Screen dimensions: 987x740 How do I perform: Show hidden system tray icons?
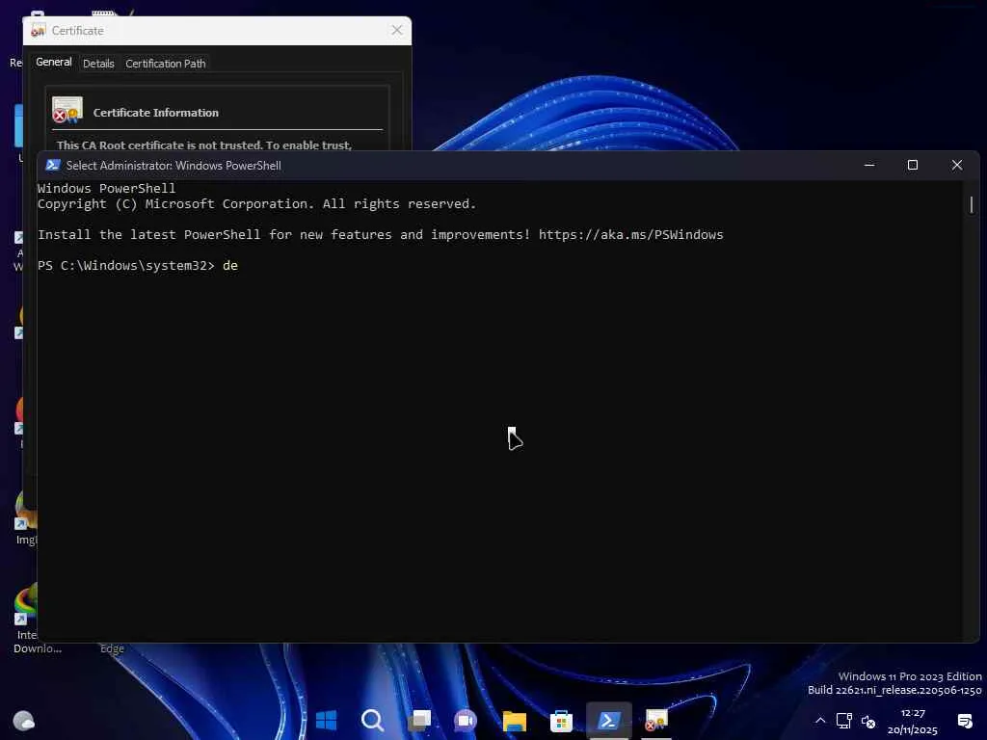click(x=820, y=721)
